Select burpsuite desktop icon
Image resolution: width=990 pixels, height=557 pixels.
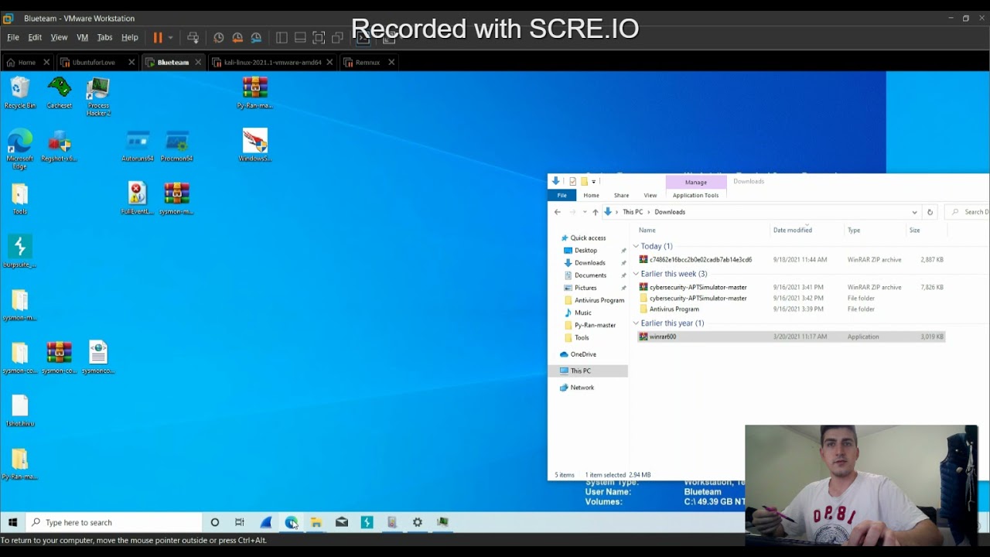(20, 251)
